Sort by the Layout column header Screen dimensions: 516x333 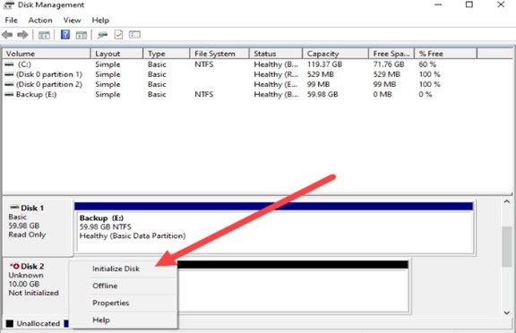point(116,54)
